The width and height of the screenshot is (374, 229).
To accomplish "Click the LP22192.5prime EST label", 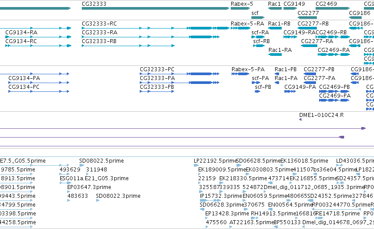I will click(215, 161).
